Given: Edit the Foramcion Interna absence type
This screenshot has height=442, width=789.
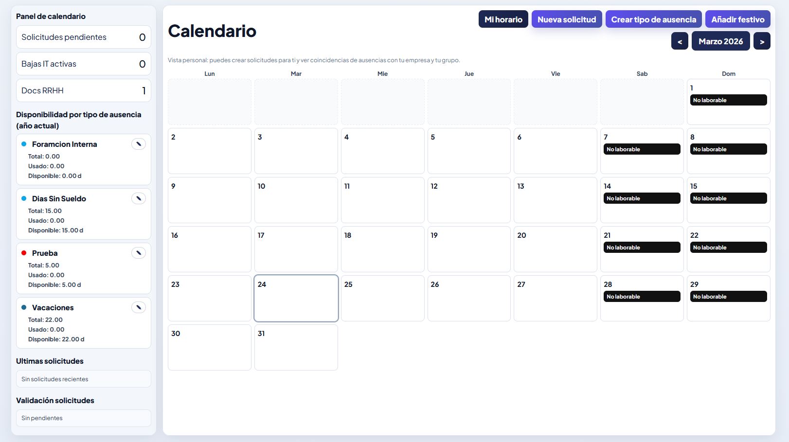Looking at the screenshot, I should (x=139, y=144).
